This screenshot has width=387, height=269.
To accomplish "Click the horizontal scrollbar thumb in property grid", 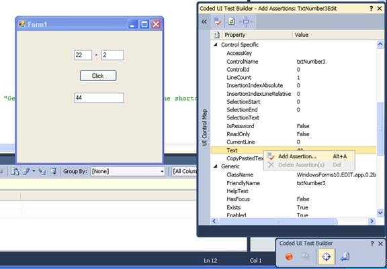I will coord(278,221).
